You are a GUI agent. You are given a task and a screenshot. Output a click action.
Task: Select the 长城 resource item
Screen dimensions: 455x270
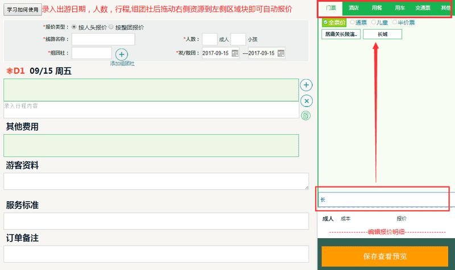coord(382,34)
